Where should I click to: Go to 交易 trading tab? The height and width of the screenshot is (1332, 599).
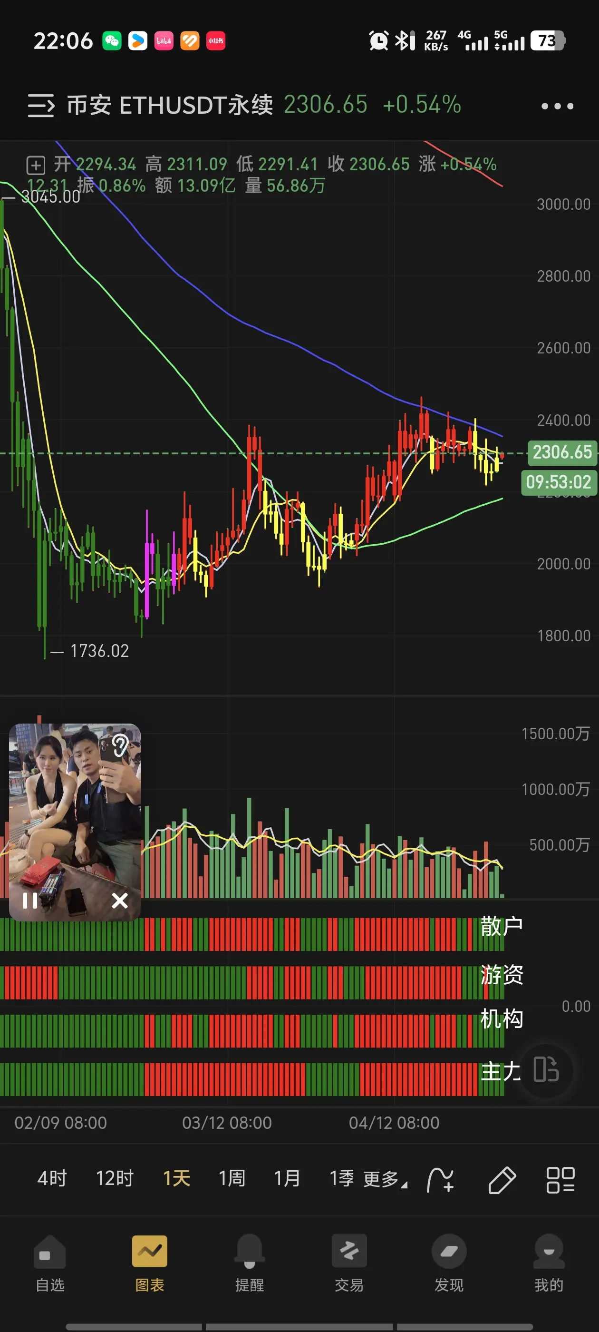349,1263
